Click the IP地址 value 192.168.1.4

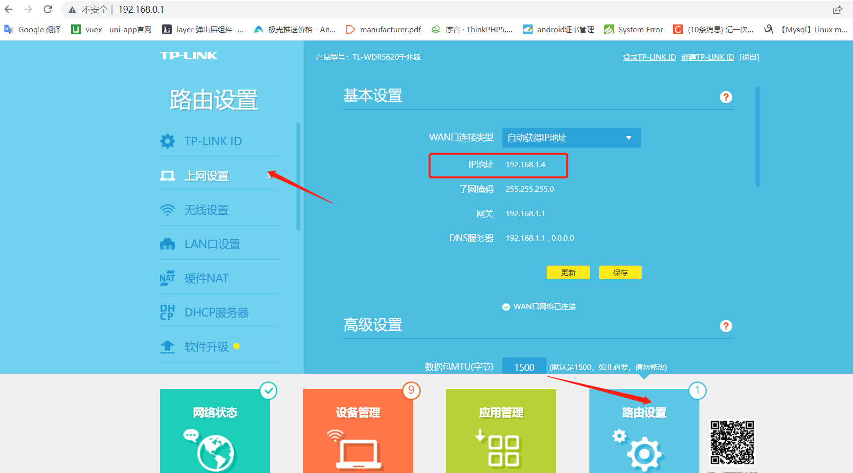[525, 165]
